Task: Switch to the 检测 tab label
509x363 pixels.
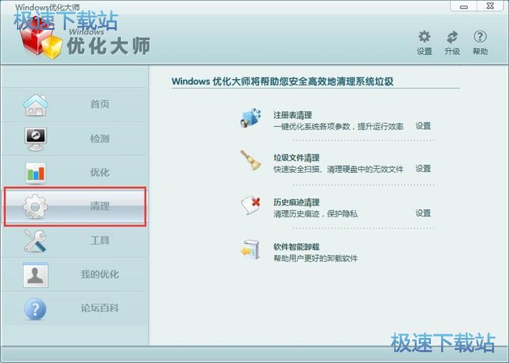Action: pyautogui.click(x=100, y=139)
